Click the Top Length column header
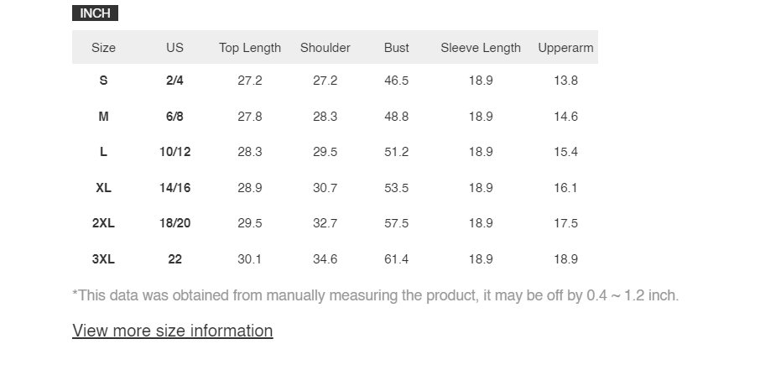Screen dimensions: 760x365 [250, 48]
